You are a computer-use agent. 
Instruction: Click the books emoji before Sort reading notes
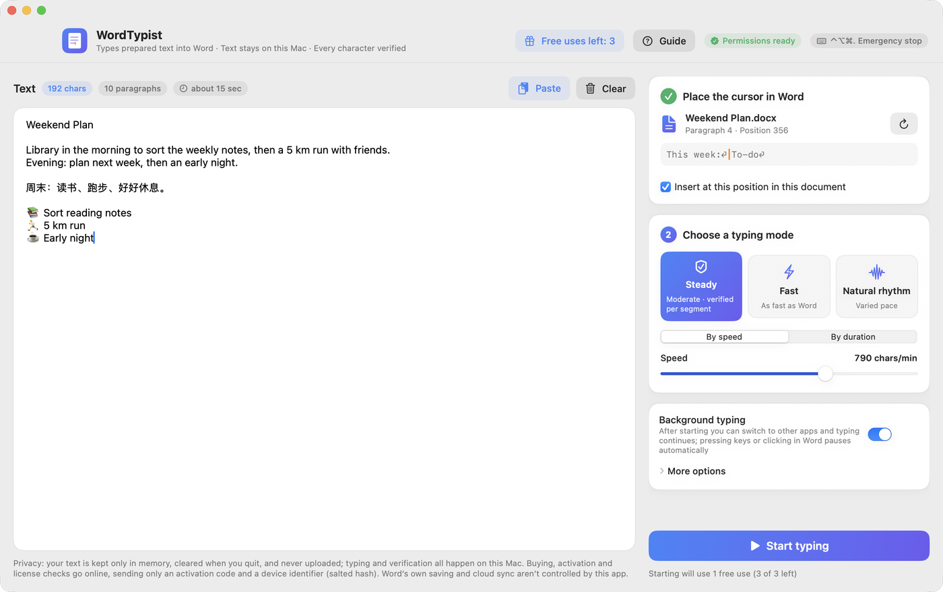tap(32, 212)
